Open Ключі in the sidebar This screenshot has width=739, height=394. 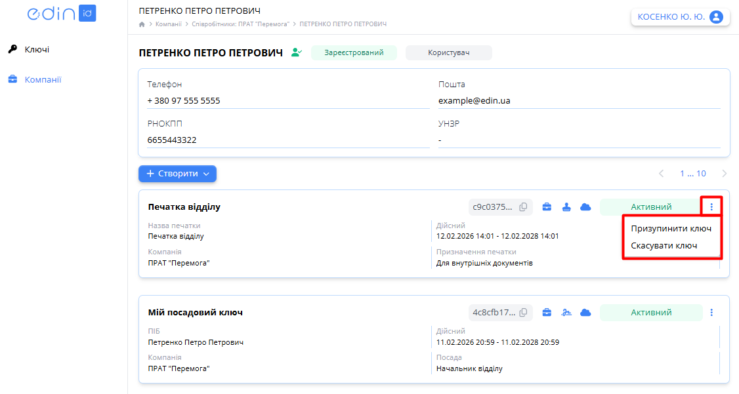[37, 50]
